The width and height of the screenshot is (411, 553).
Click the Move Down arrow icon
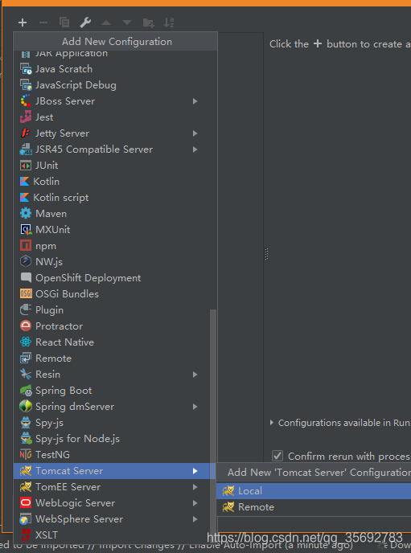click(127, 23)
